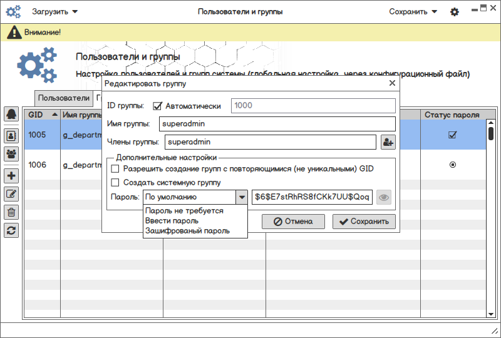Image resolution: width=501 pixels, height=338 pixels.
Task: Toggle password visibility eye button
Action: click(x=384, y=198)
